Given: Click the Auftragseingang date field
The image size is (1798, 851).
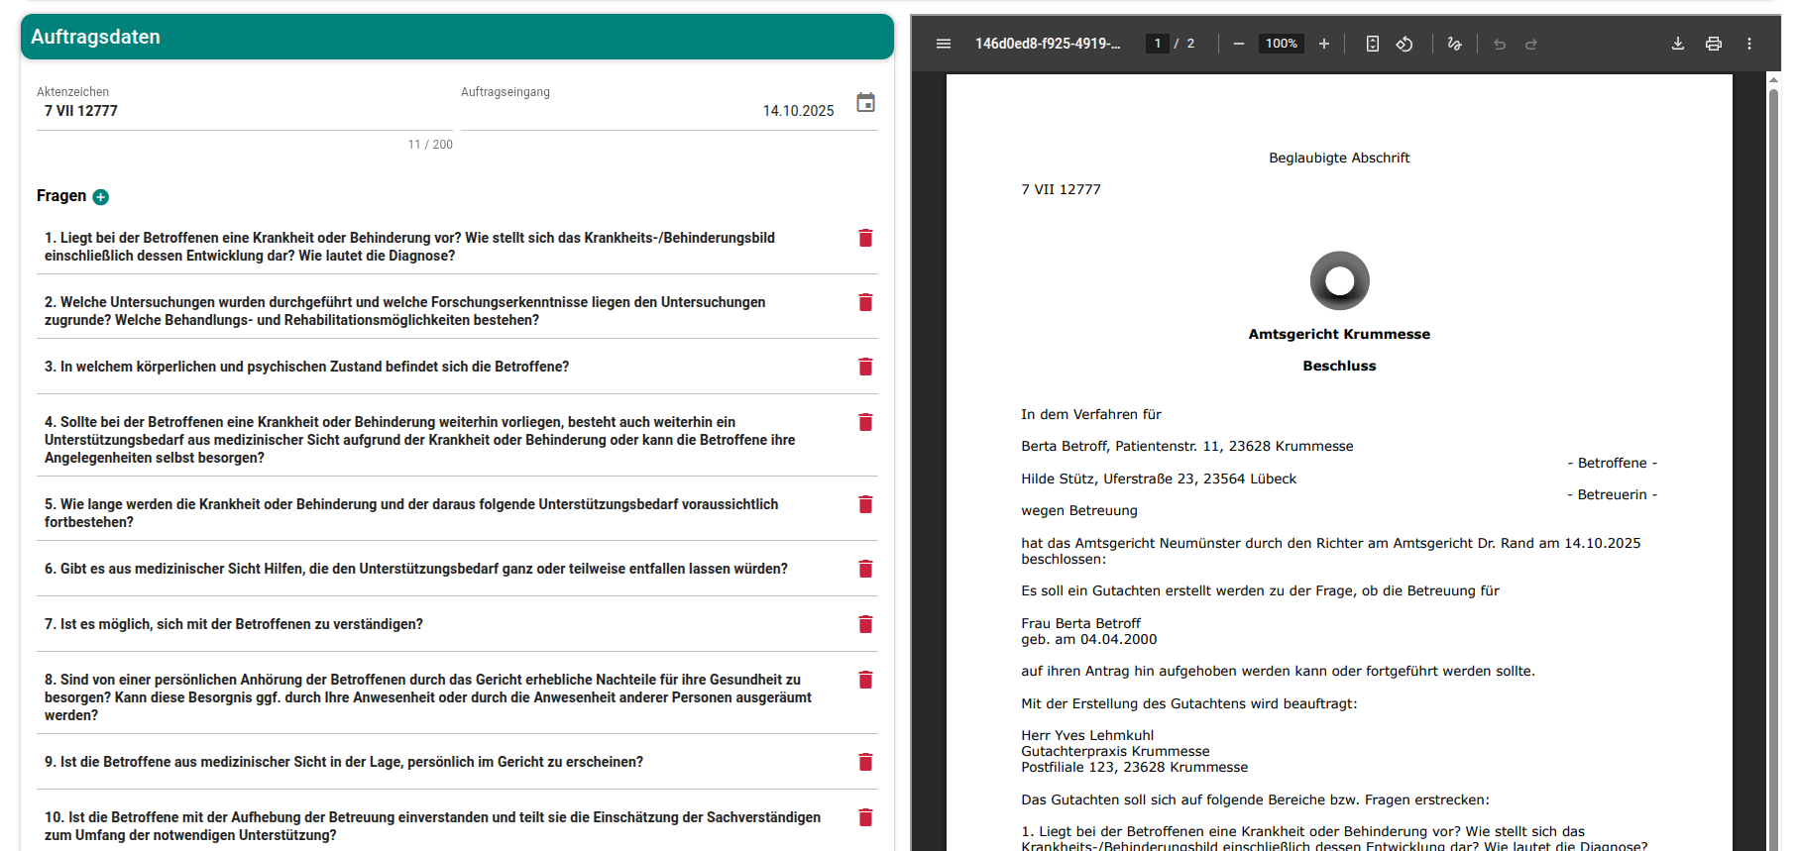Looking at the screenshot, I should pos(649,111).
